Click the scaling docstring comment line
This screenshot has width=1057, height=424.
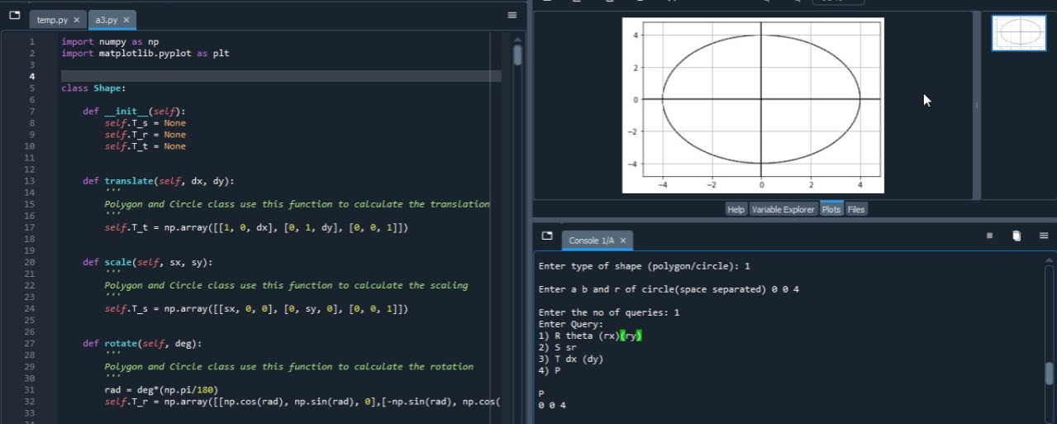coord(287,284)
